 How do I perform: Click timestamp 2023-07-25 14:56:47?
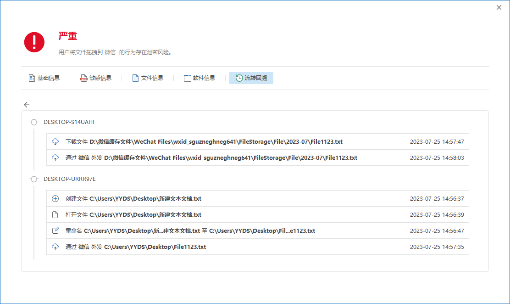coord(437,231)
